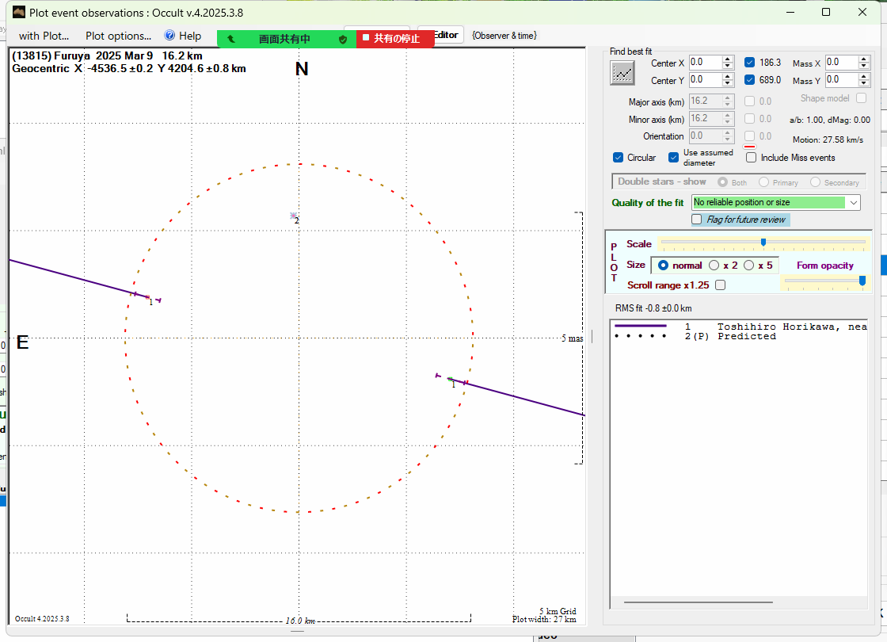Screen dimensions: 887x642
Task: Adjust the plot Scale slider
Action: coord(763,243)
